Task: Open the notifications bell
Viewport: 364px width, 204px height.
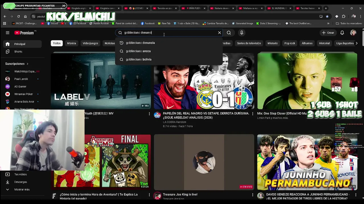Action: click(x=342, y=33)
